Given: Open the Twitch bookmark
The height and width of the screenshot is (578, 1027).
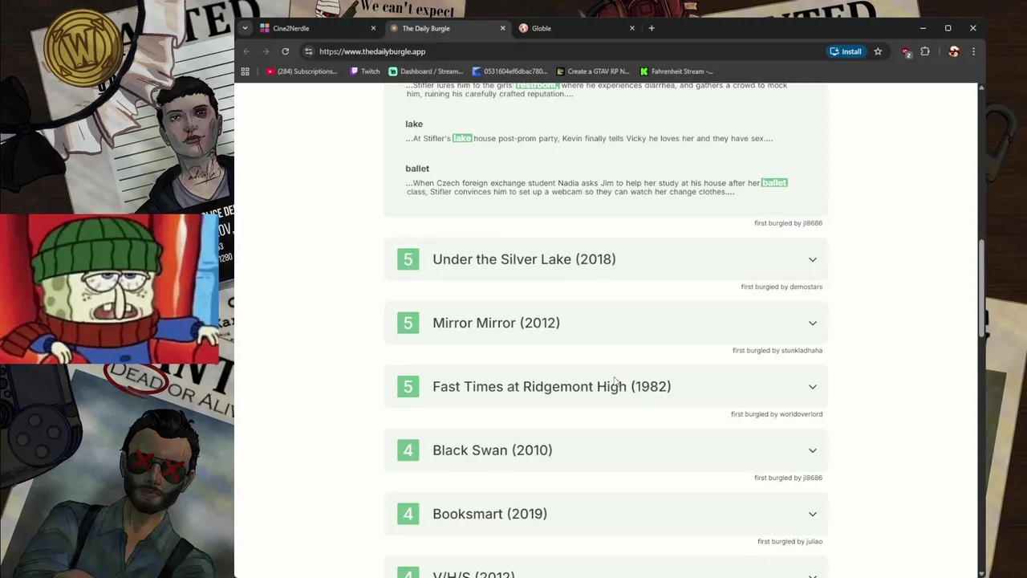Looking at the screenshot, I should [365, 71].
